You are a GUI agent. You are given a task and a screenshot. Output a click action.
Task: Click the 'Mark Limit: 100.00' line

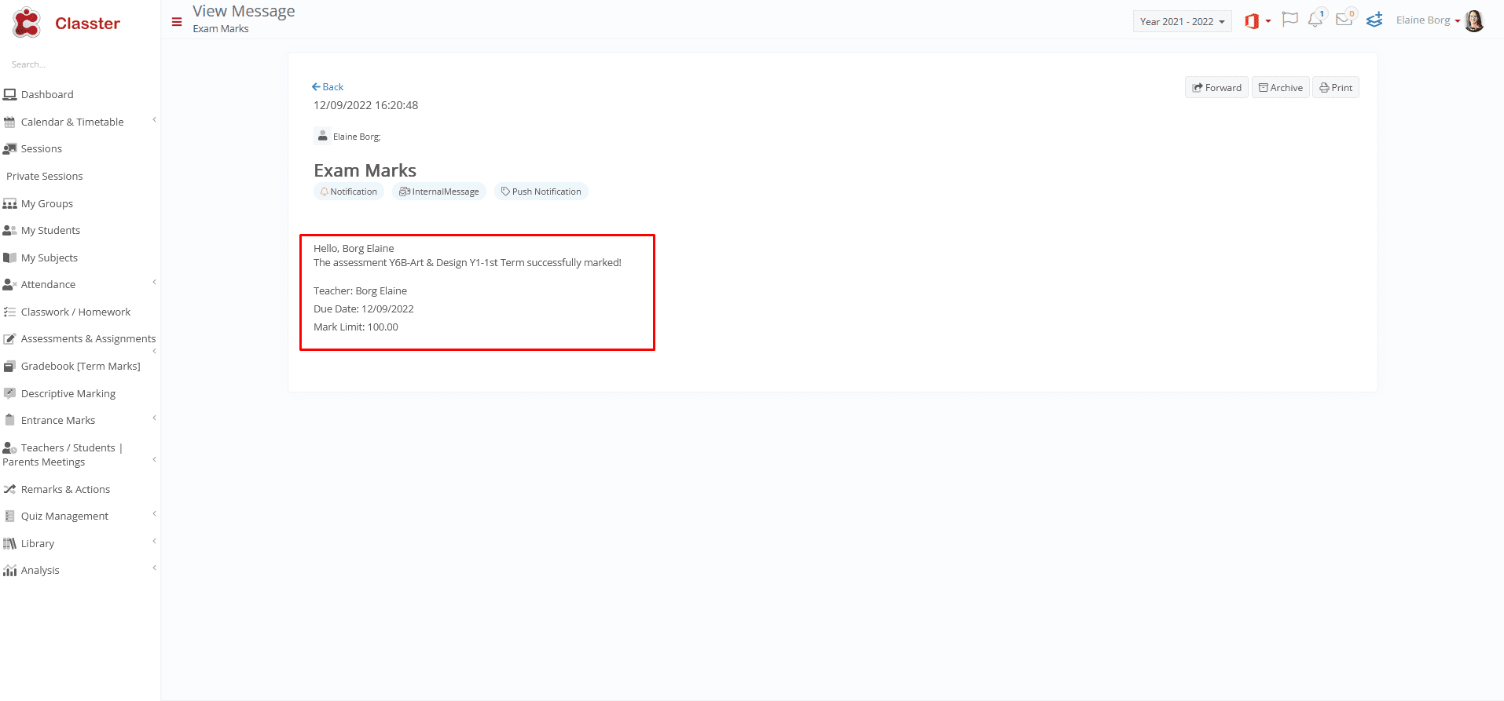tap(356, 327)
